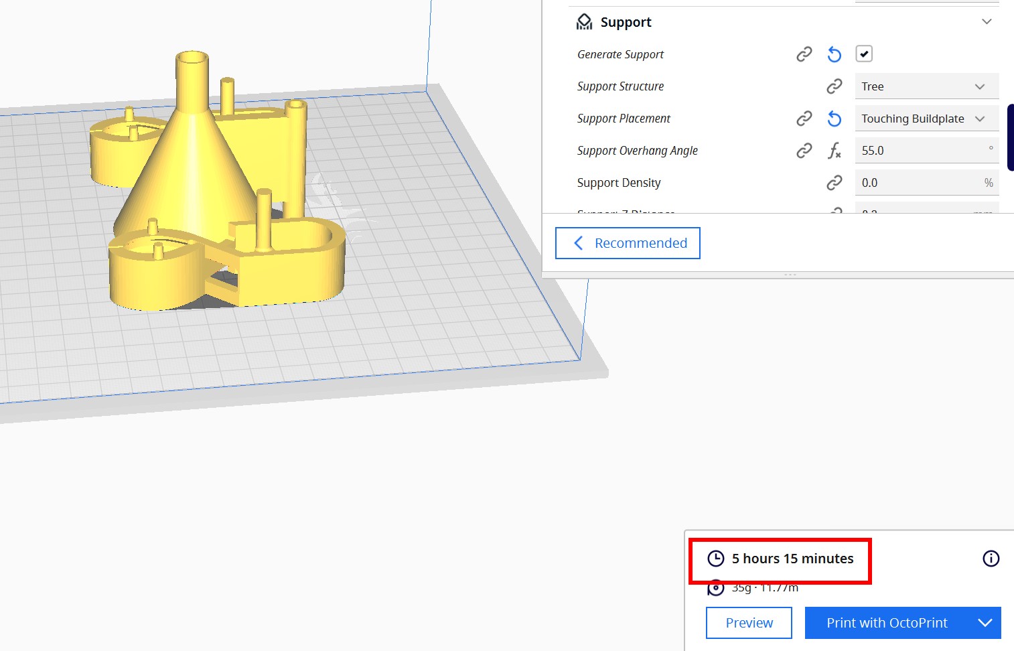
Task: Click link icon beside Support Structure
Action: pos(834,86)
